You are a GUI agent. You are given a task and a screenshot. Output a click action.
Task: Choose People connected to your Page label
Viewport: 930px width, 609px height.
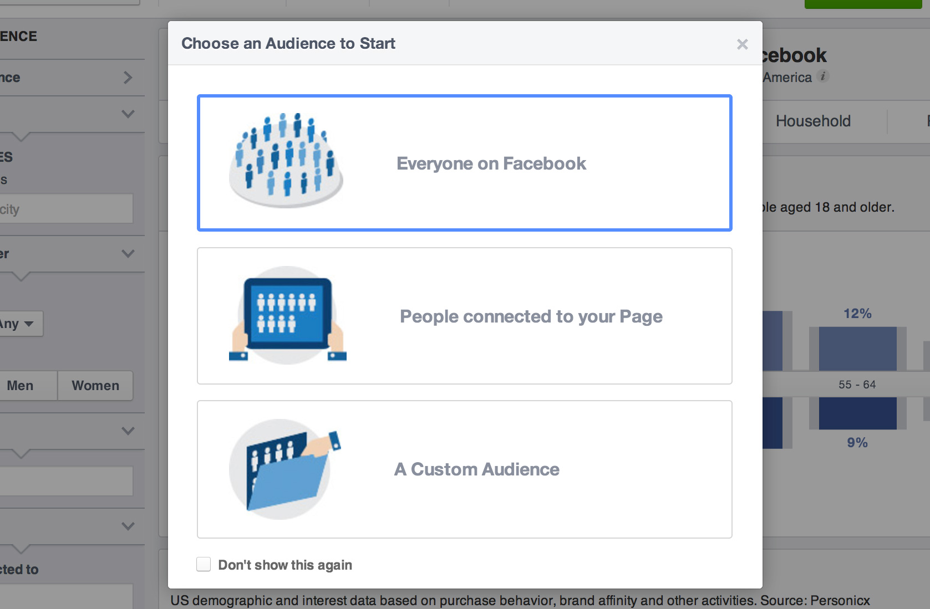tap(531, 316)
